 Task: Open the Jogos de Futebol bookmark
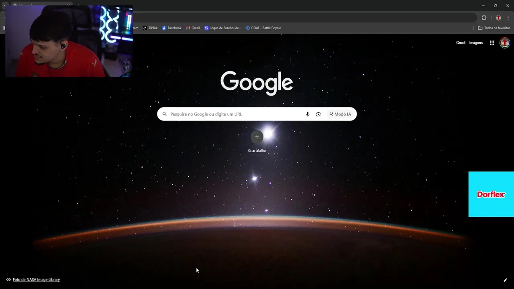(223, 28)
